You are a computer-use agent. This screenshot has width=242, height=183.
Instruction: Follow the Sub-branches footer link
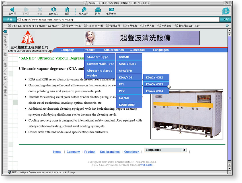(x=110, y=152)
